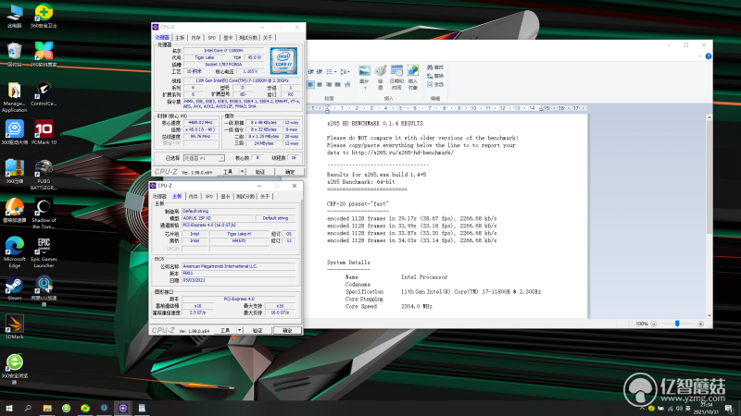Click the increase indent icon in WordPad
Viewport: 741px width, 416px height.
pos(320,72)
